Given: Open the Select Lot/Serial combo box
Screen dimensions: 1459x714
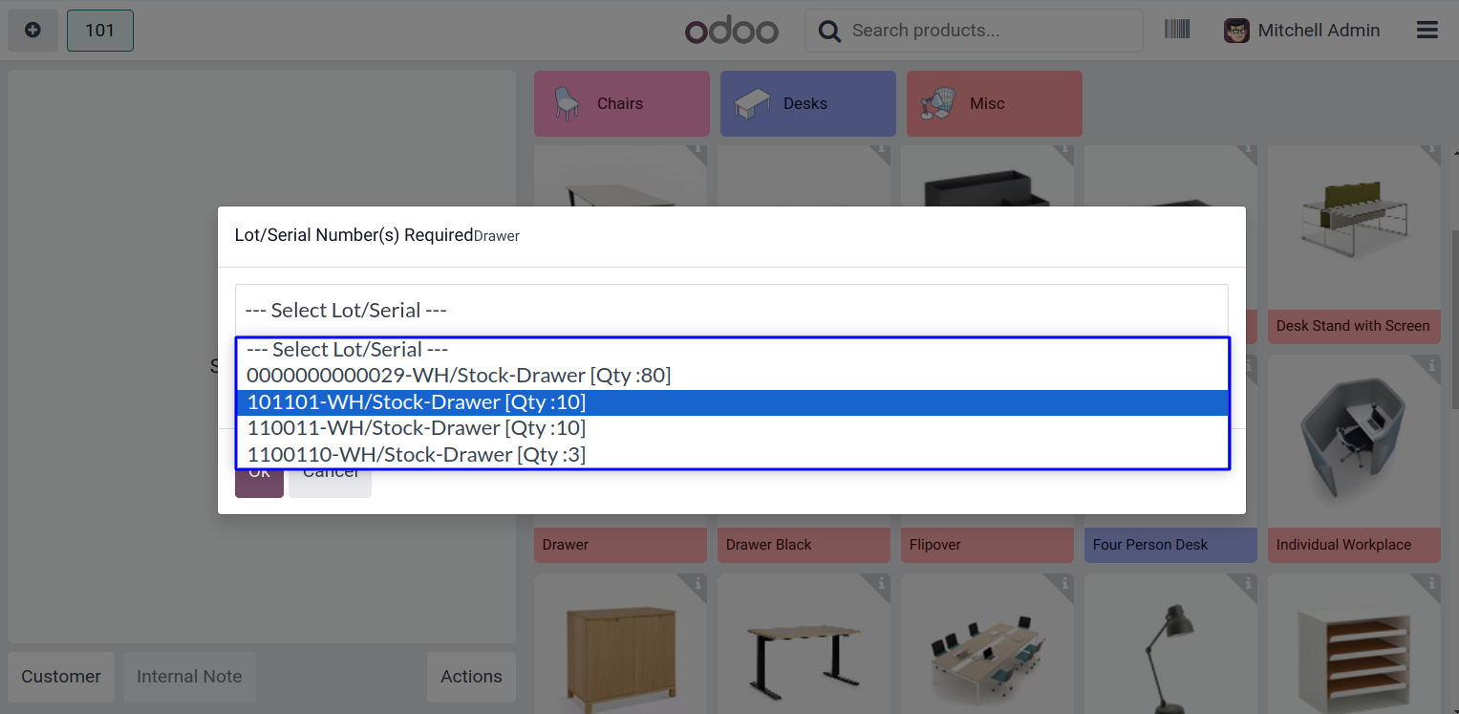Looking at the screenshot, I should (x=731, y=310).
